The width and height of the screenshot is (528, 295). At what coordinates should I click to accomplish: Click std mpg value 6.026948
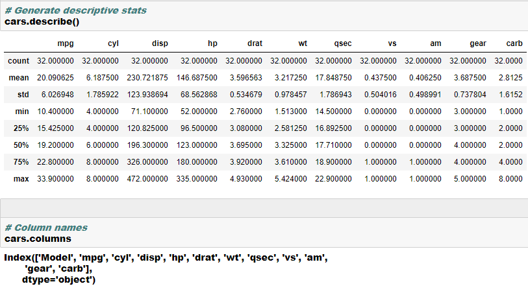(x=58, y=95)
